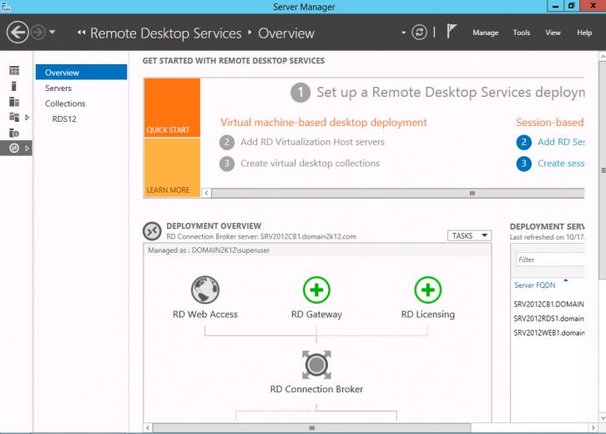
Task: Open the View menu
Action: point(553,33)
